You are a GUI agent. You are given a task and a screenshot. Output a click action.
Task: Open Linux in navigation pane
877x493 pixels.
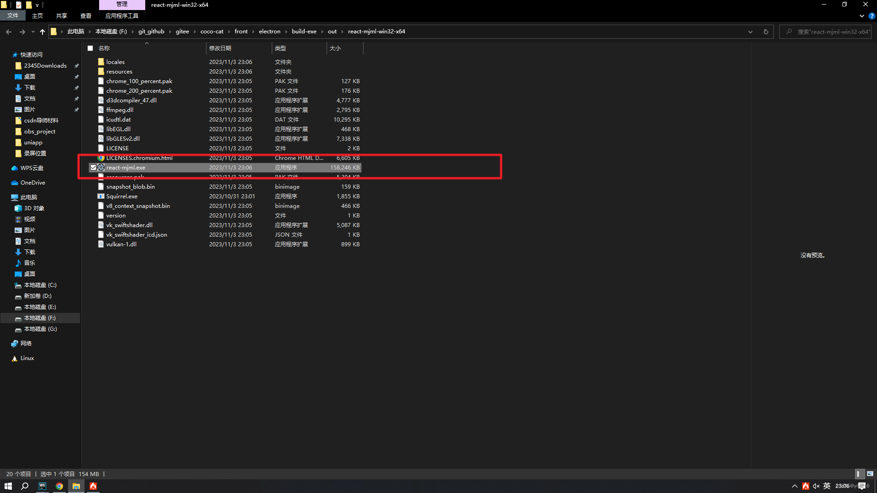click(27, 358)
